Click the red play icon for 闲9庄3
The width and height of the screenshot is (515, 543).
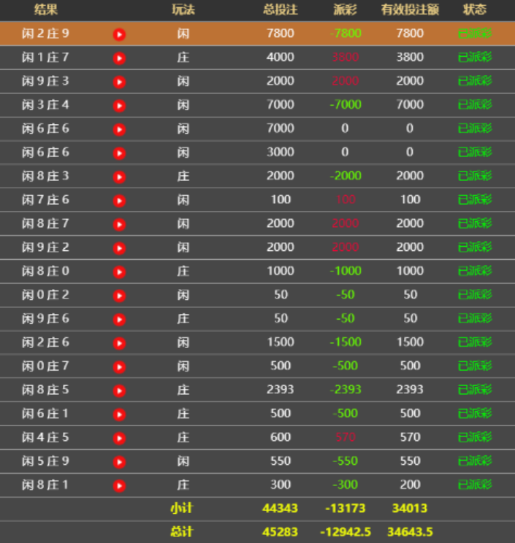coord(119,82)
